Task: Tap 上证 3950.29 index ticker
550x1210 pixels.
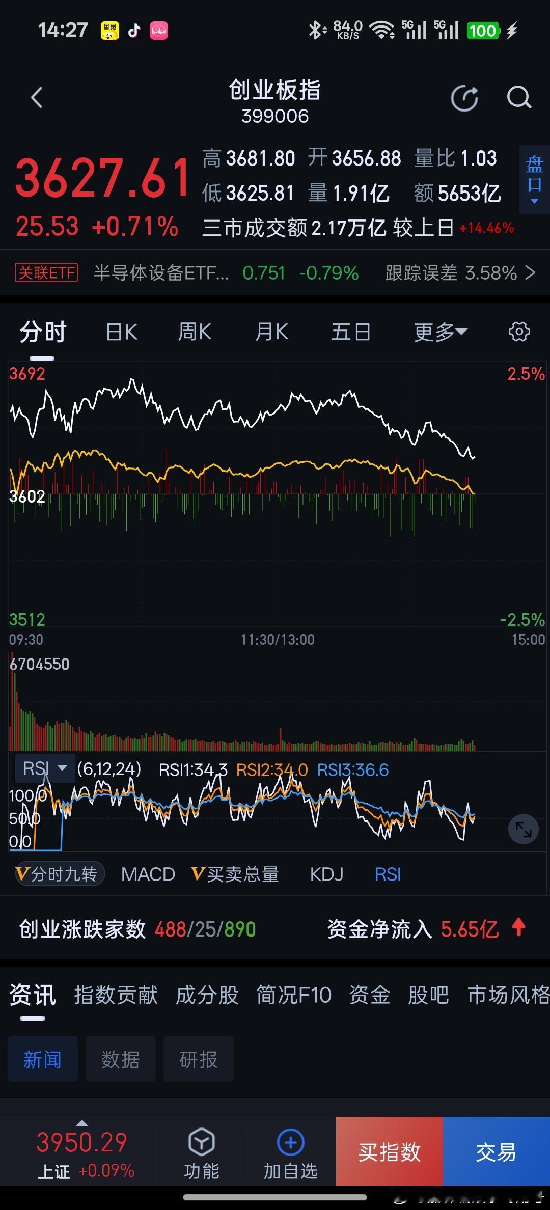Action: (x=82, y=1153)
